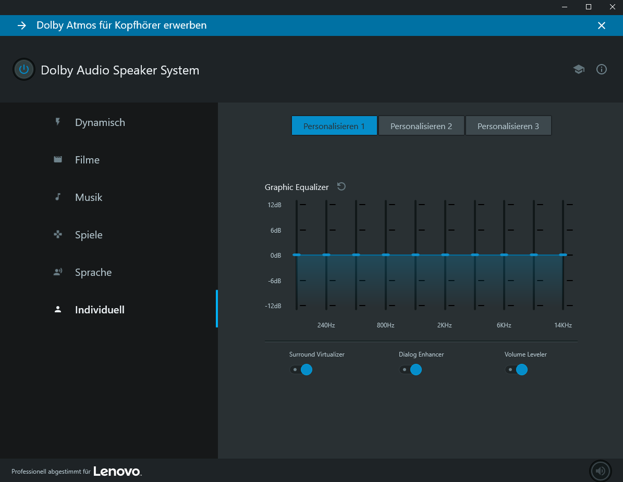Click the Dolby power button icon

tap(23, 70)
